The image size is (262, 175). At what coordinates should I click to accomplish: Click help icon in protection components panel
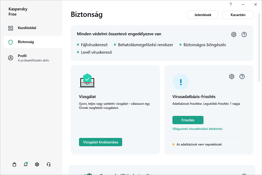(244, 34)
